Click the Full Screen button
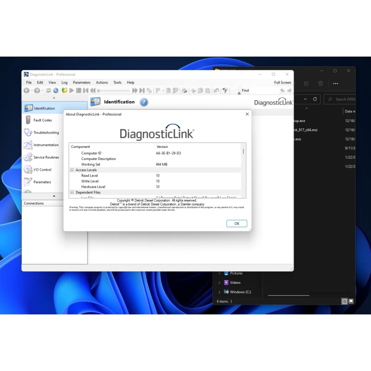 (282, 83)
